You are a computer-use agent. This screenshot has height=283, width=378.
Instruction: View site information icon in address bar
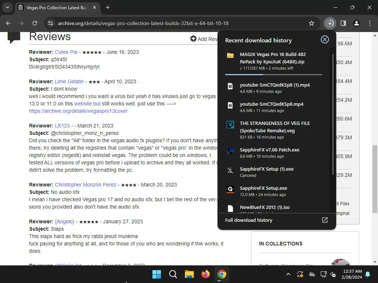point(51,23)
